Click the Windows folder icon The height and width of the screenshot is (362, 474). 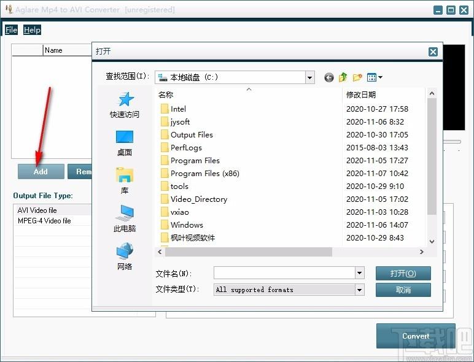pos(165,225)
